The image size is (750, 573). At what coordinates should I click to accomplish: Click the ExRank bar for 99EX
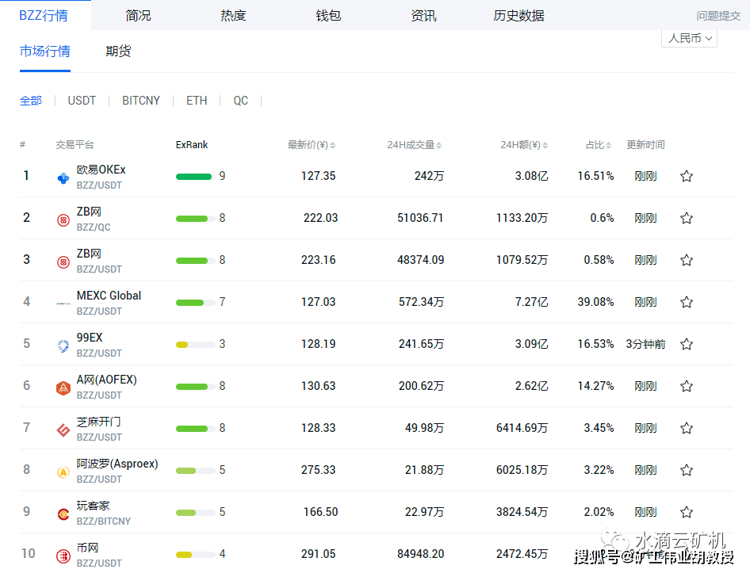195,344
